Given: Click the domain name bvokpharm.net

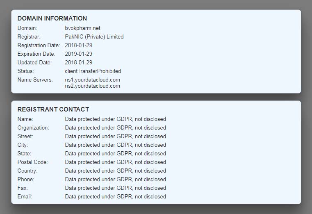Looking at the screenshot, I should (x=82, y=28).
